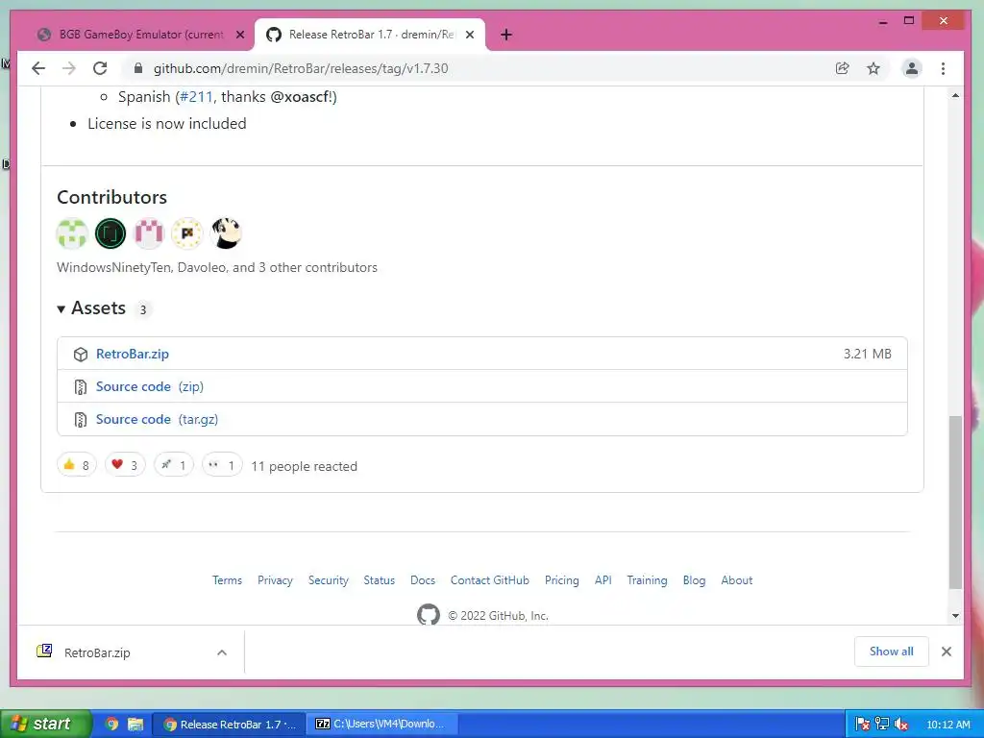Bookmark this page with the star icon
Image resolution: width=984 pixels, height=738 pixels.
pyautogui.click(x=873, y=68)
